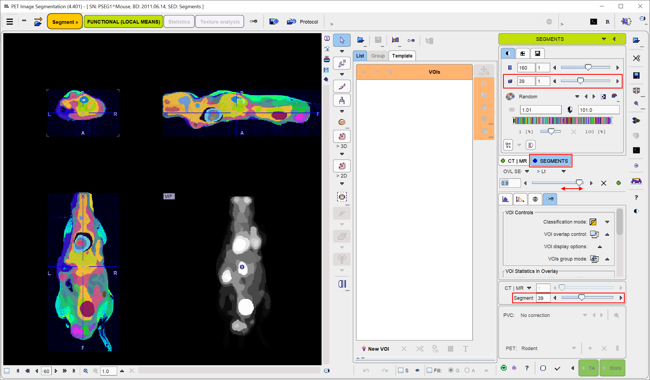Click the remove fusion X icon
Image resolution: width=650 pixels, height=380 pixels.
[604, 183]
